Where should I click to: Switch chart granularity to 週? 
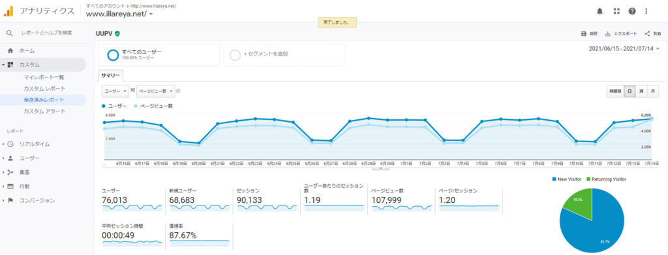point(641,91)
